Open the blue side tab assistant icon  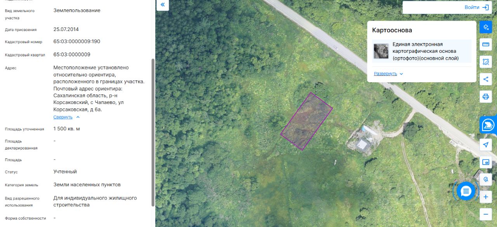tap(488, 125)
